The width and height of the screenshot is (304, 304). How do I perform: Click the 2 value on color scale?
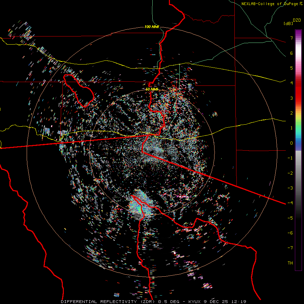(292, 113)
